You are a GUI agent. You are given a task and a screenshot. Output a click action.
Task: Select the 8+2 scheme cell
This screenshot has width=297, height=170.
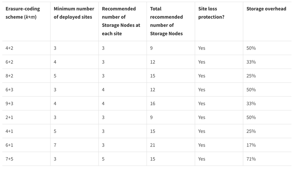[x=9, y=76]
